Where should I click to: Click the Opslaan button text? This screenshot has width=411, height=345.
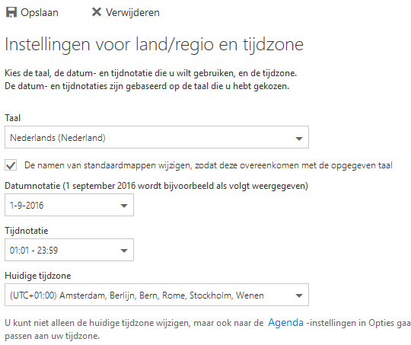[40, 13]
